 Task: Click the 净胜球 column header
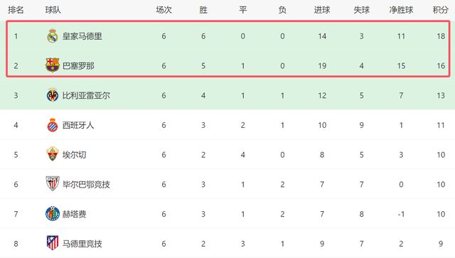pos(401,10)
